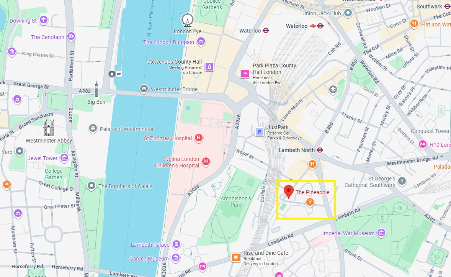This screenshot has height=277, width=451.
Task: Select the Imperial War Museum purple marker
Action: (381, 233)
